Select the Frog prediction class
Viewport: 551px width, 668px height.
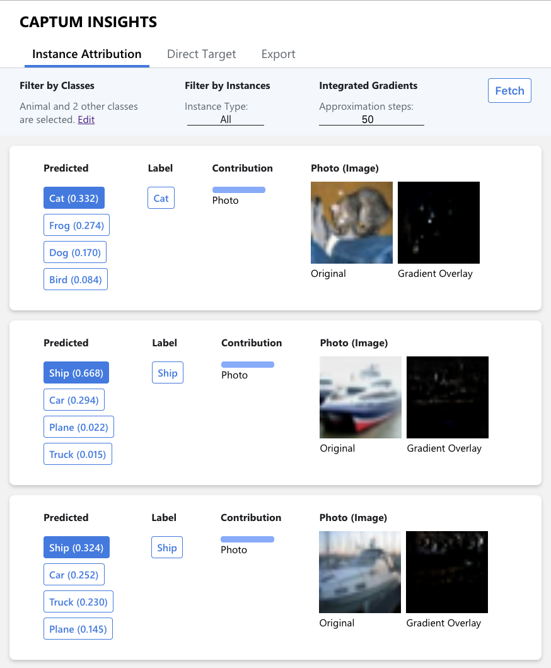(76, 225)
